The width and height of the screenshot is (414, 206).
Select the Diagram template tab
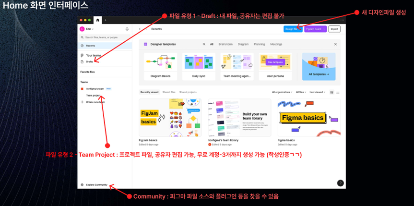point(243,44)
